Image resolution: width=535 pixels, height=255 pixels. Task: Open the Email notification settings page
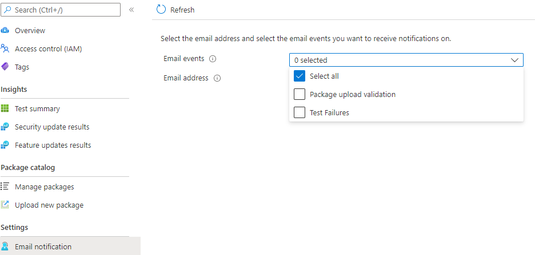(x=43, y=246)
